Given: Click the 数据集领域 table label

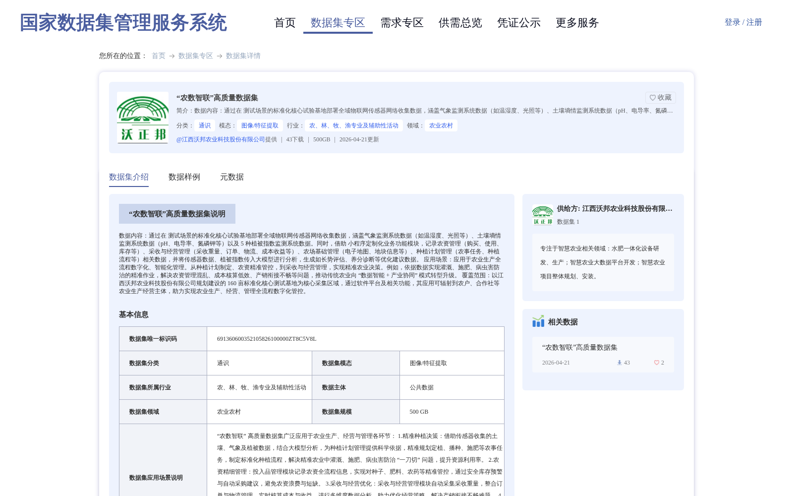Looking at the screenshot, I should [144, 412].
